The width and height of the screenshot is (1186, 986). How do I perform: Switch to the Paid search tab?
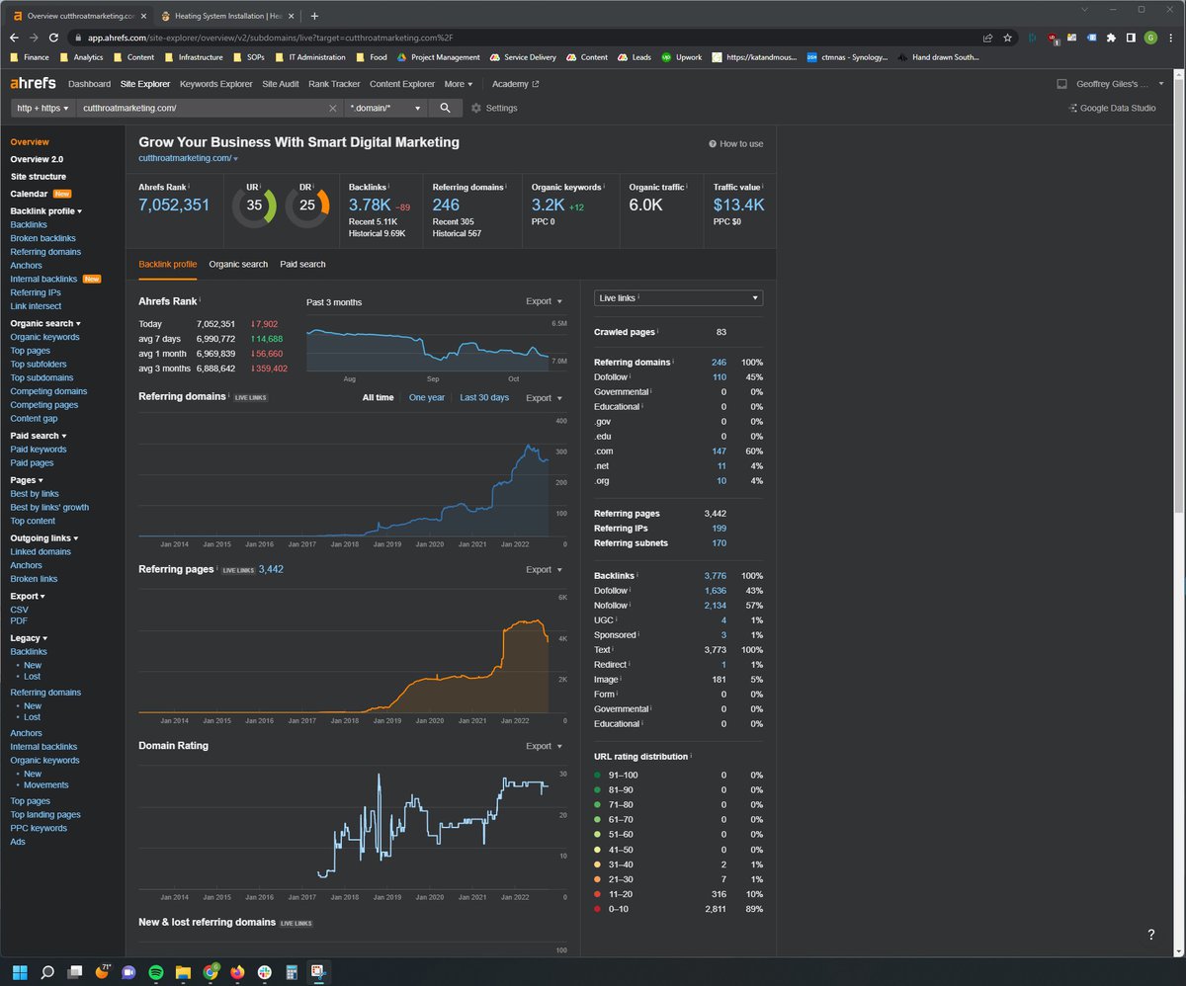(x=302, y=264)
